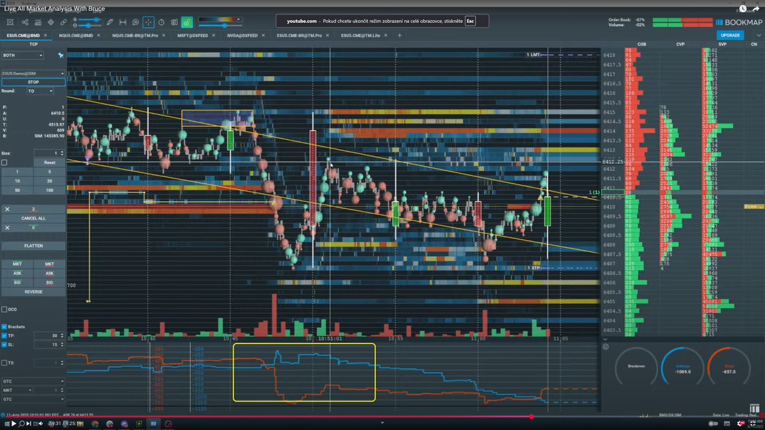Open the GTC dropdown above the MKT dropdown
Viewport: 765px width, 430px height.
(x=33, y=381)
